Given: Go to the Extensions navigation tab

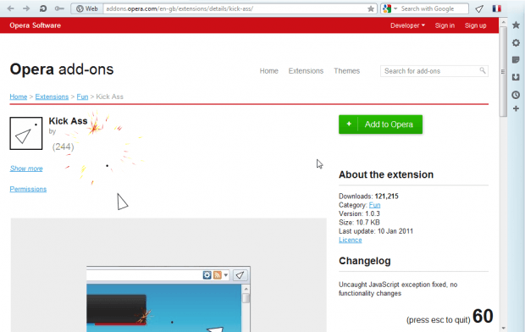Looking at the screenshot, I should click(306, 71).
